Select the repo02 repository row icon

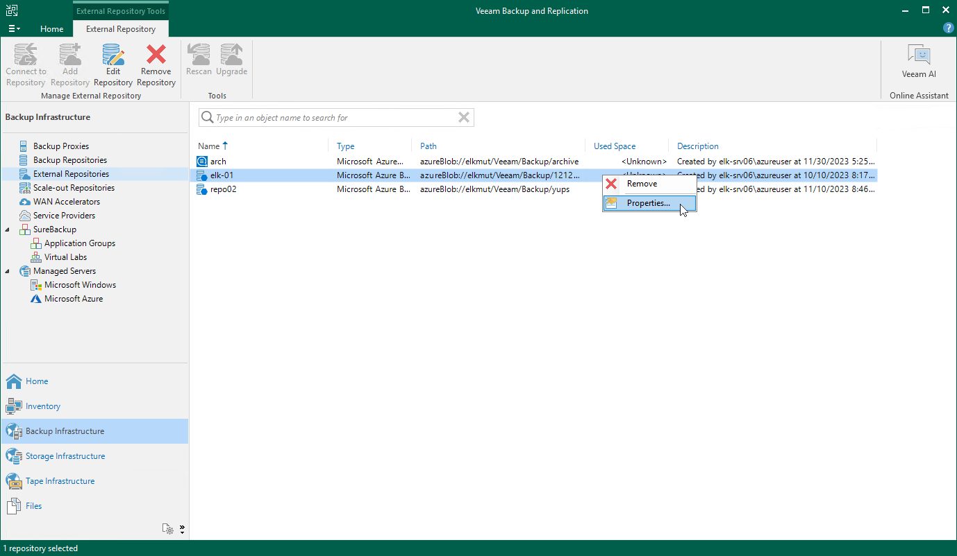click(202, 189)
